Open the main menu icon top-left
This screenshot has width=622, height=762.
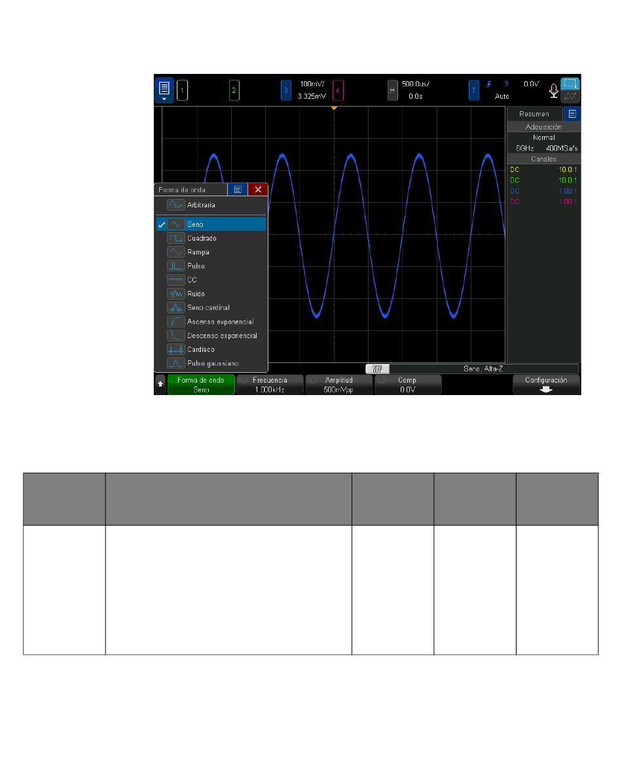tap(164, 90)
